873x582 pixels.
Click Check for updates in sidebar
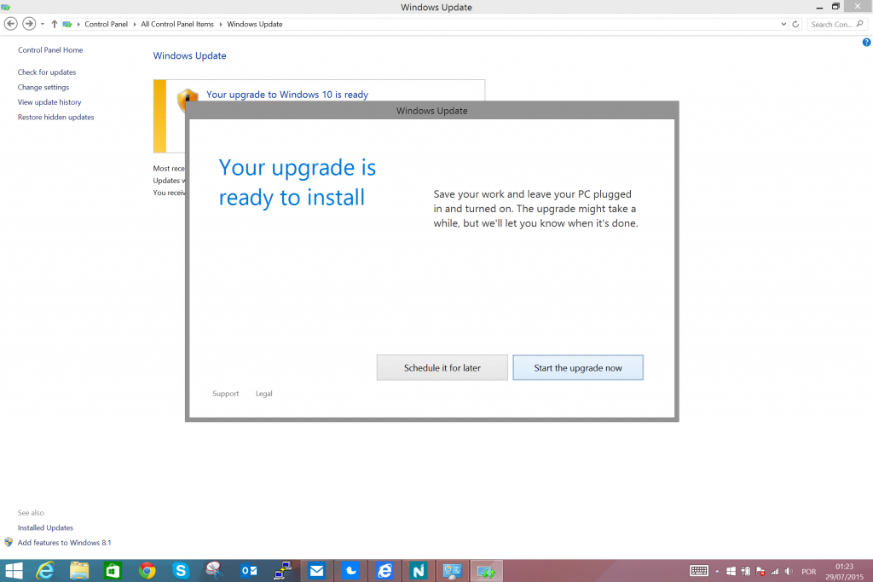47,72
